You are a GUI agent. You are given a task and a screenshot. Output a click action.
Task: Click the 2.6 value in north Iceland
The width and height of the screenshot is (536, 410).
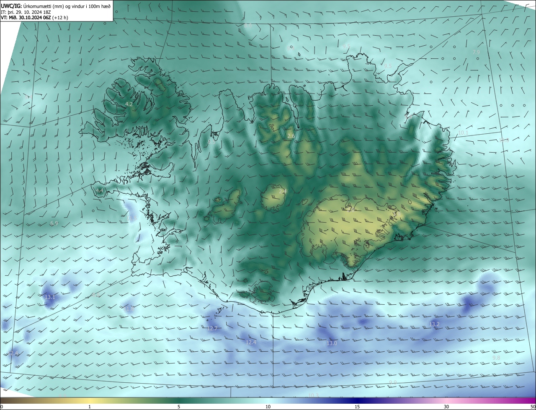[x=291, y=136]
